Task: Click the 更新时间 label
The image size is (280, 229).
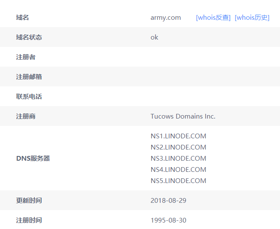Action: [x=29, y=201]
